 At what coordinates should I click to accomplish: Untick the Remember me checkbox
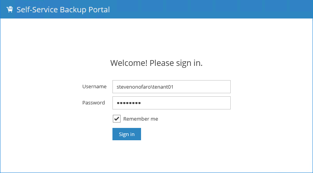[x=117, y=119]
